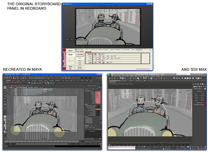Enable the Labels checkbox in Redboard
Viewport: 208px width, 156px height.
coord(109,49)
